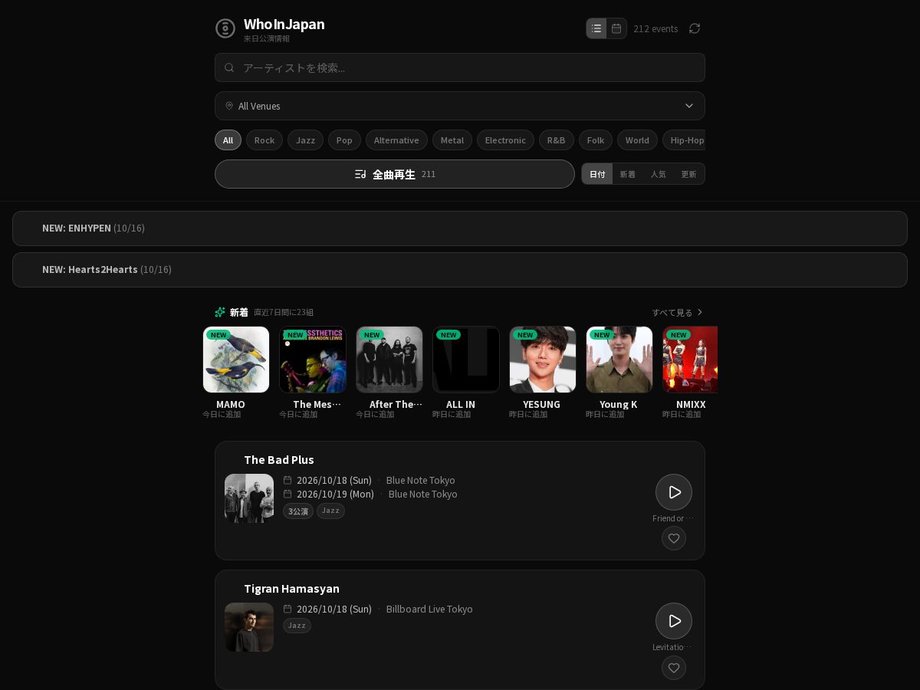Play Tigran Hamasyan track
The height and width of the screenshot is (690, 920).
point(674,621)
